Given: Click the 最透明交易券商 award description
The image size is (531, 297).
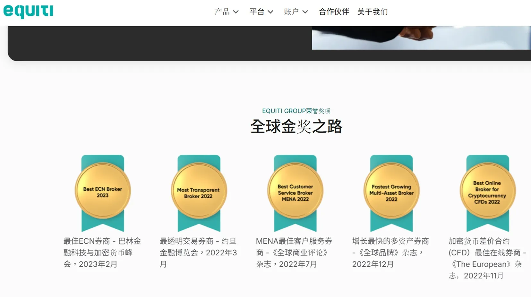Looking at the screenshot, I should [x=198, y=252].
